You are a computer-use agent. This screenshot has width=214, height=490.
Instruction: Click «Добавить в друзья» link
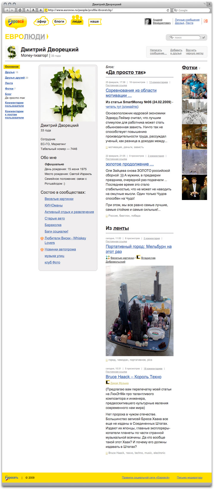pyautogui.click(x=176, y=52)
